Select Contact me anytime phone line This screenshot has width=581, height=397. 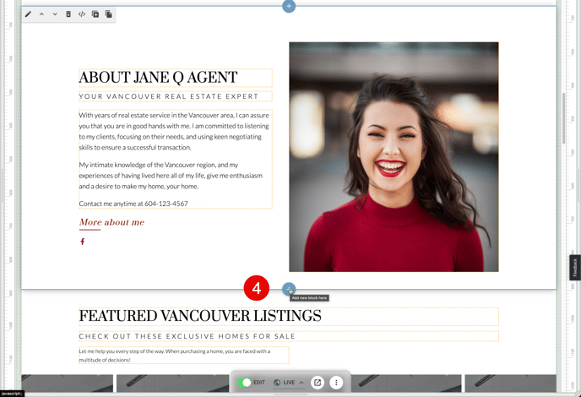133,204
